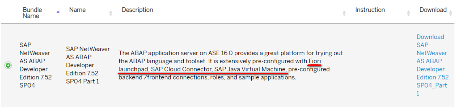Select the Name column header
This screenshot has width=455, height=107.
77,10
